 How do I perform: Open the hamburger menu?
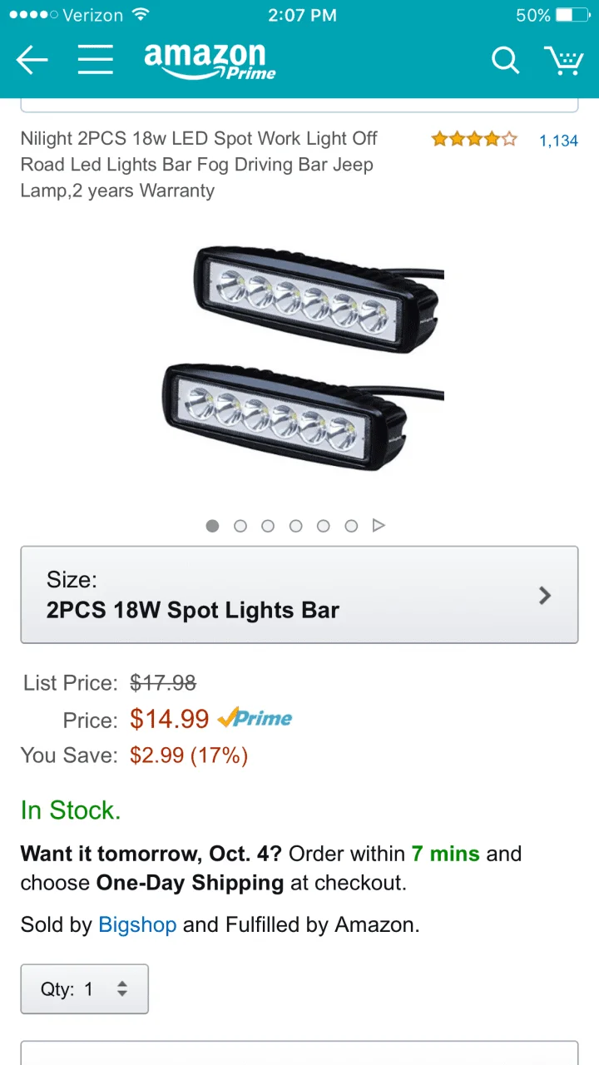[96, 60]
